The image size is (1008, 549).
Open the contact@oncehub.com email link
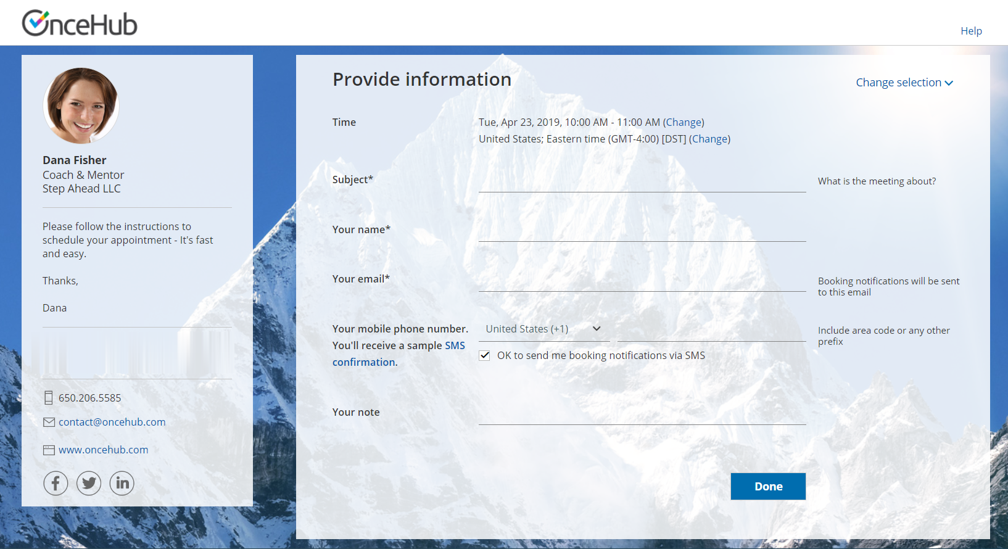pos(112,422)
